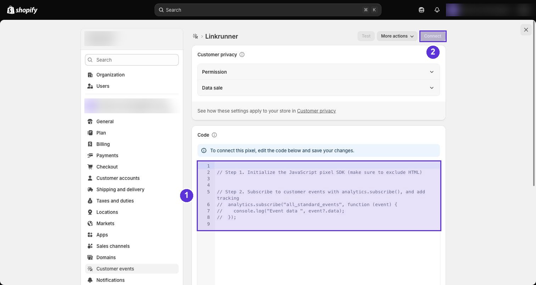Click the page's vertical scrollbar
This screenshot has height=285, width=536.
coord(534,103)
